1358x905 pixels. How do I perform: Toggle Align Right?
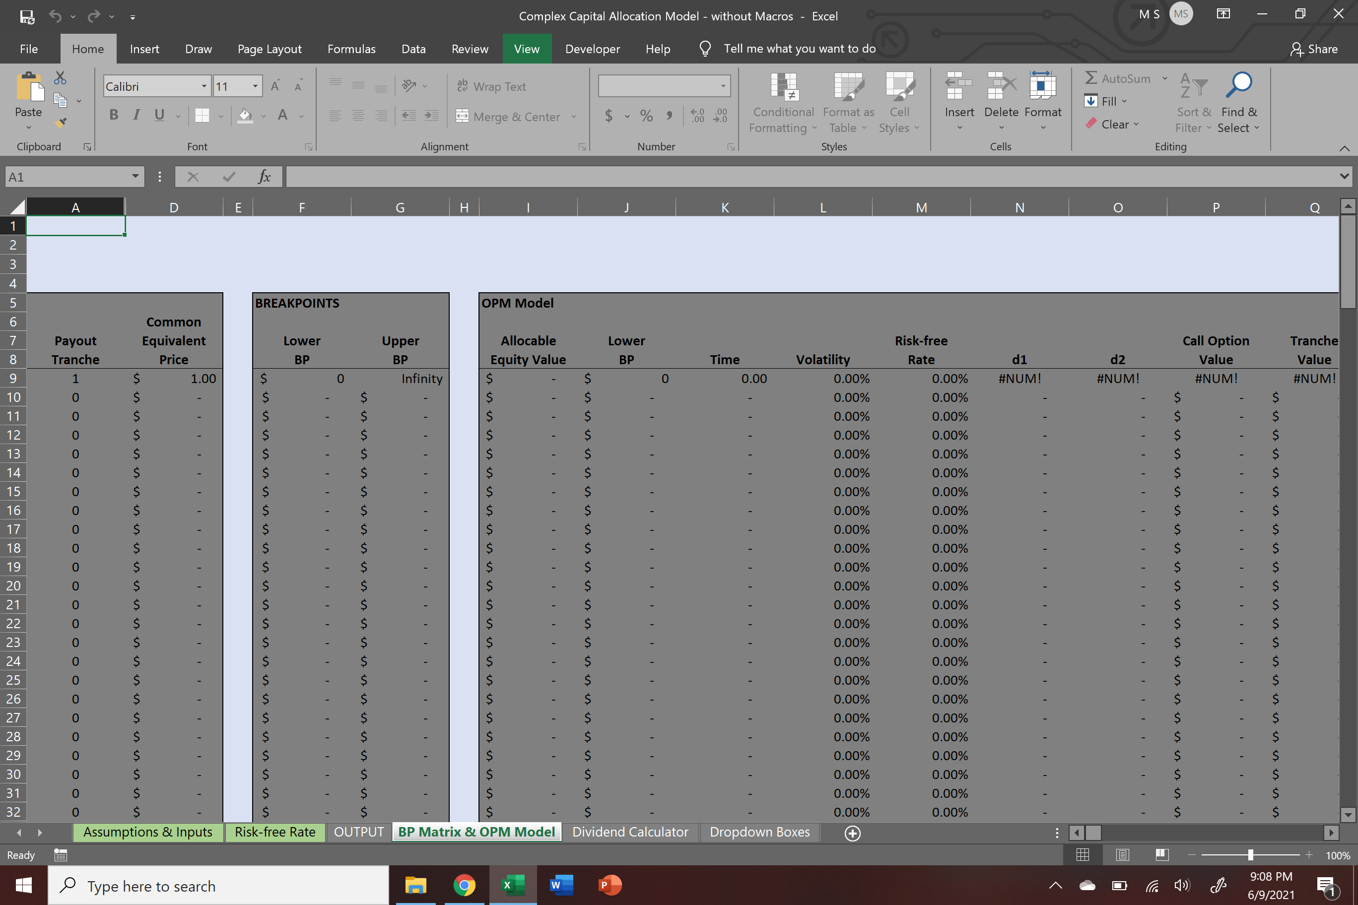tap(381, 116)
